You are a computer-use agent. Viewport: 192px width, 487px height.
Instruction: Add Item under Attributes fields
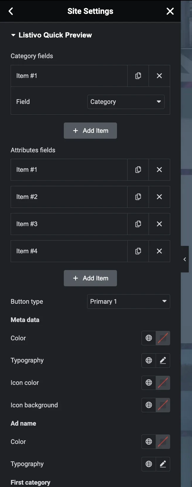(90, 278)
